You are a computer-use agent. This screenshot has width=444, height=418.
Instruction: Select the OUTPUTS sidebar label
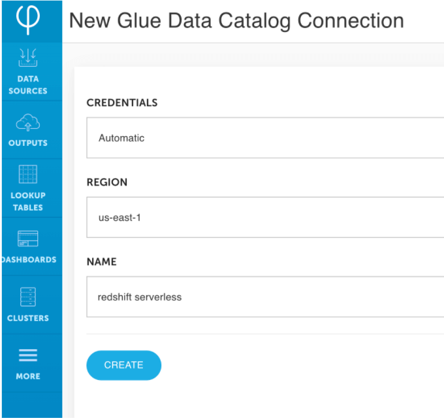click(x=28, y=143)
